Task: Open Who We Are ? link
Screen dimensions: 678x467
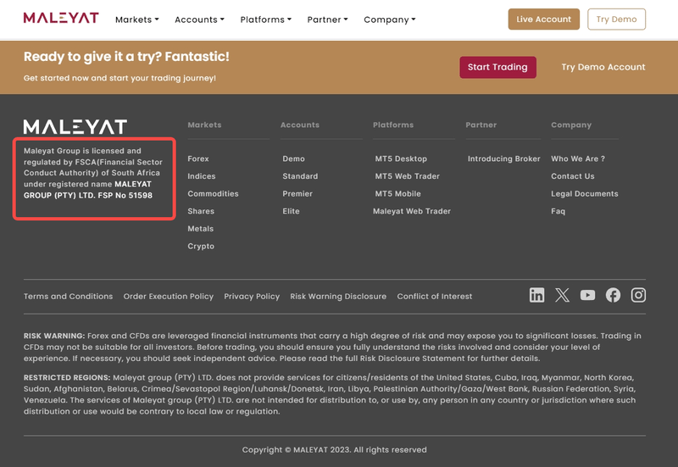Action: pos(578,158)
